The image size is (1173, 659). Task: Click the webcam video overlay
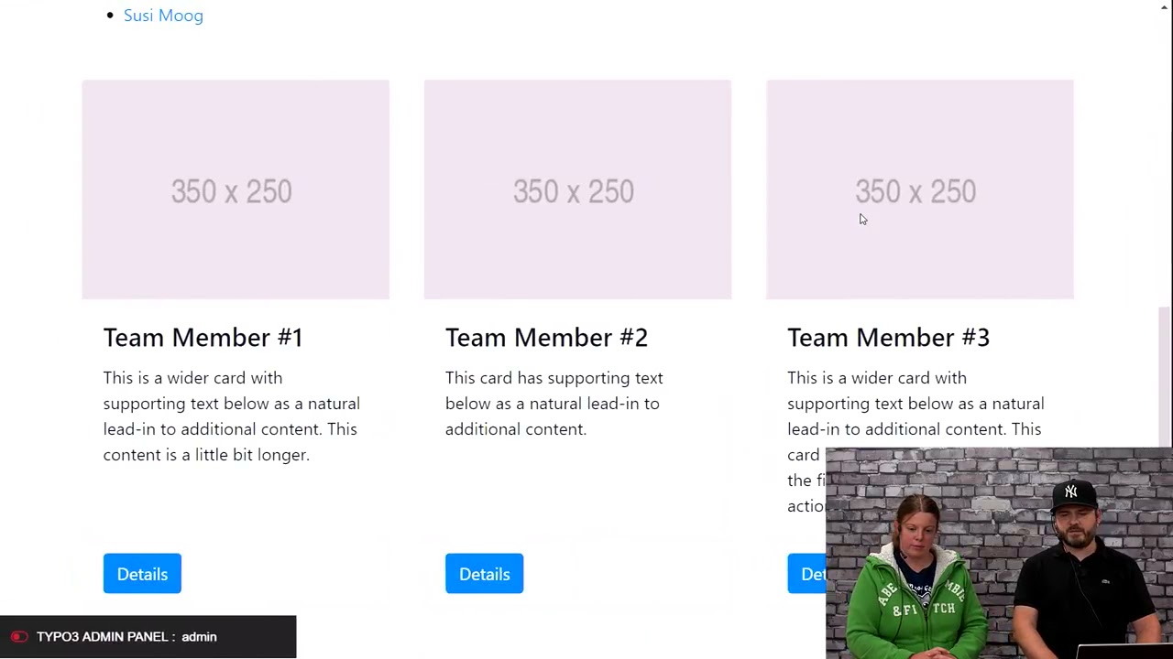tap(999, 553)
